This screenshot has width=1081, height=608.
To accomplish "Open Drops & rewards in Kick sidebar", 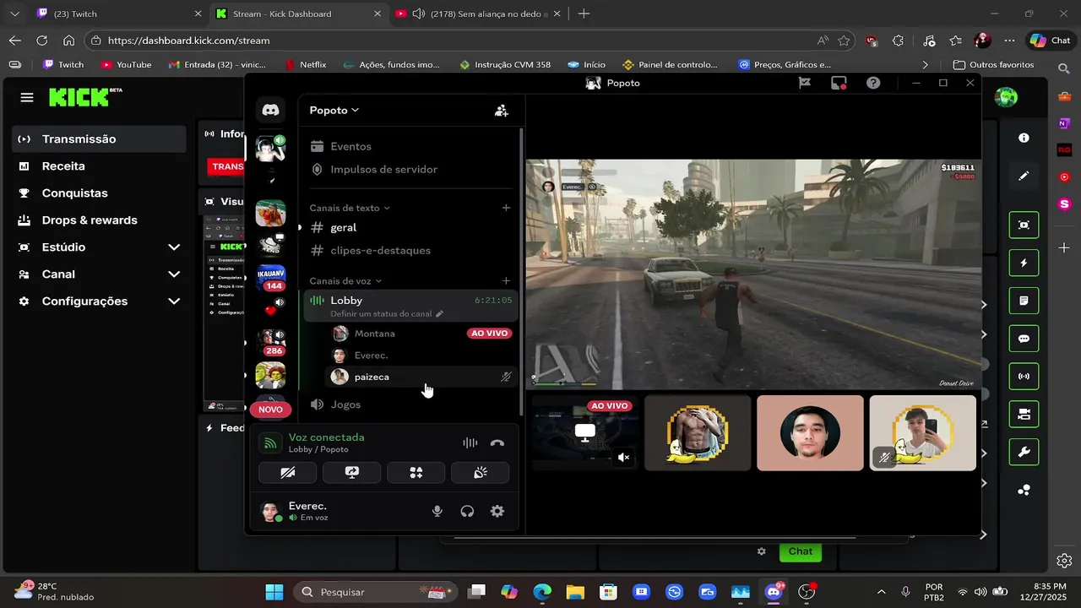I will click(x=99, y=220).
